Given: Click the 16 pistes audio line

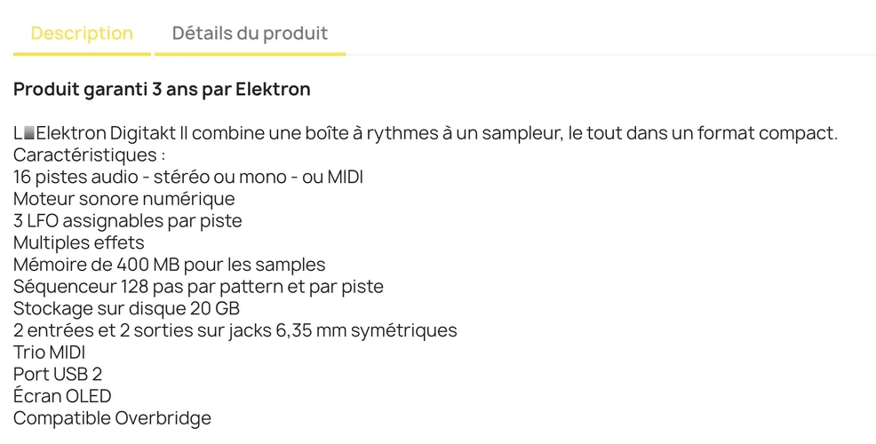Looking at the screenshot, I should point(188,177).
